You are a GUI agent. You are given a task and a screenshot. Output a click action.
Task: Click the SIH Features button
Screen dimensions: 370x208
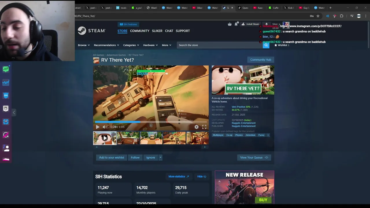pos(128,24)
